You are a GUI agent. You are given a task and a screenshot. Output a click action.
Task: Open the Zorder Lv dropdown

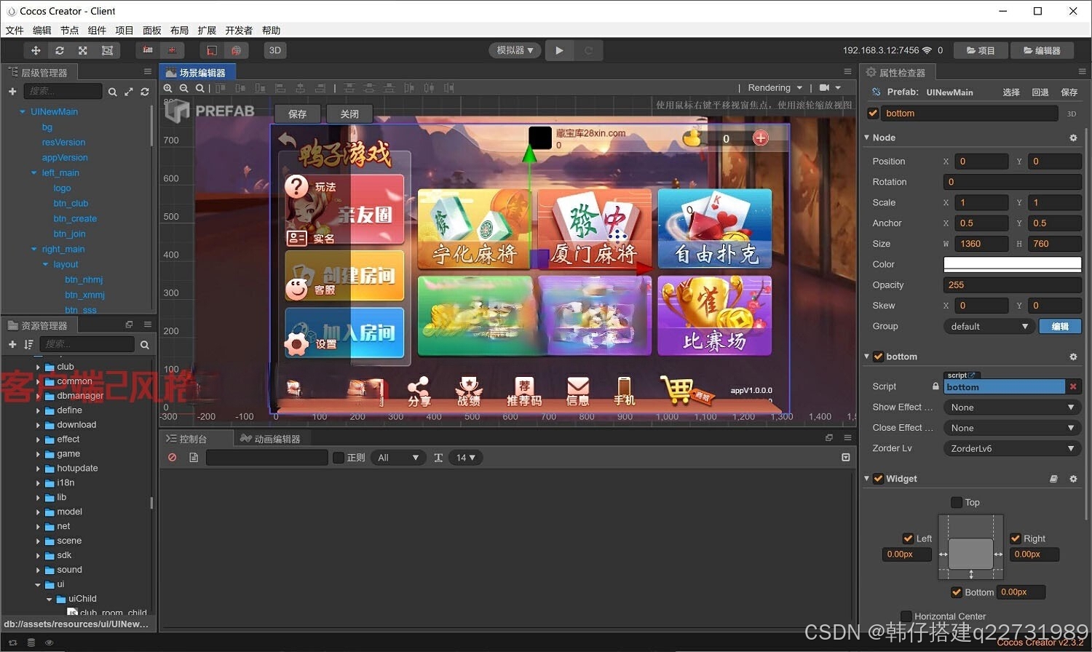point(1012,448)
